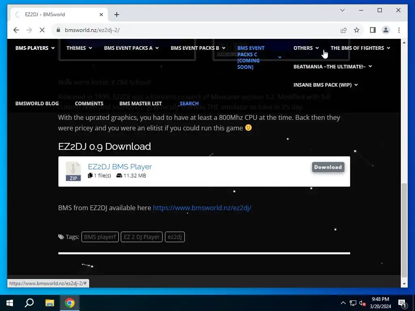Expand the THEMES menu

79,48
